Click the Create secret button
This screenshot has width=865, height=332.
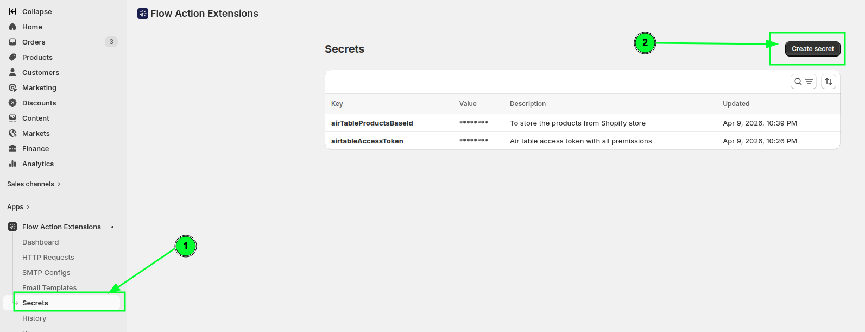coord(812,49)
